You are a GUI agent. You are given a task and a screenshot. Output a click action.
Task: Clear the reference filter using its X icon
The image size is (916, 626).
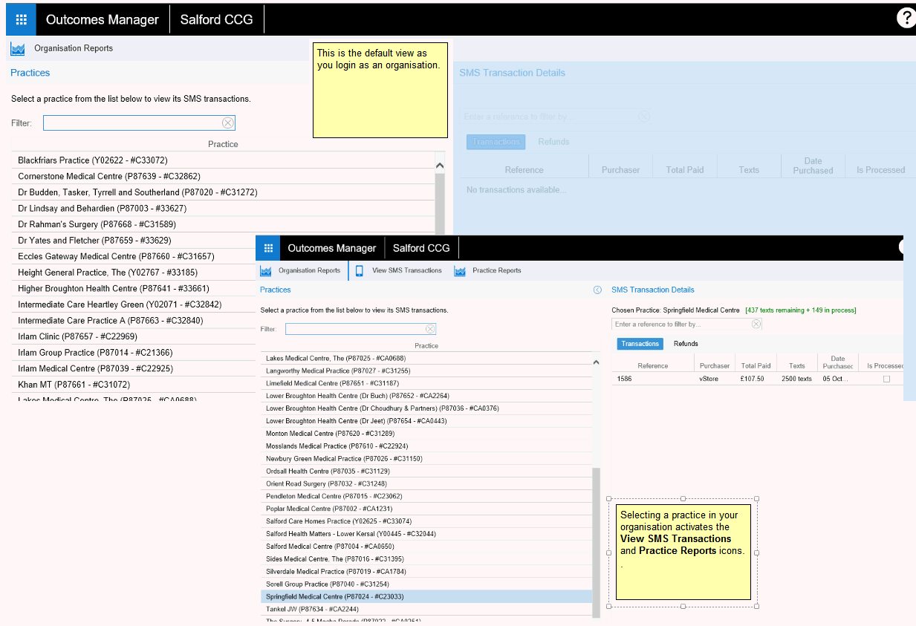756,325
